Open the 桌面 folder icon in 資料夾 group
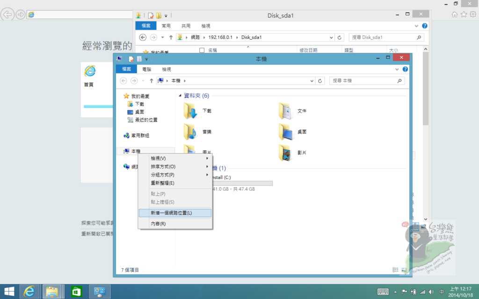Viewport: 479px width, 299px height. click(x=286, y=132)
